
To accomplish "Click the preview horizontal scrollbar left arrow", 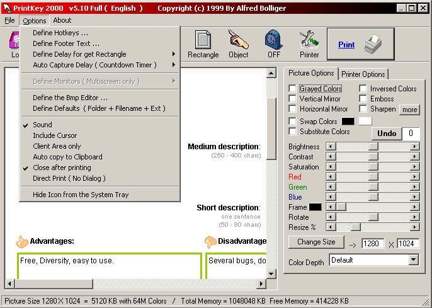I will [x=9, y=283].
